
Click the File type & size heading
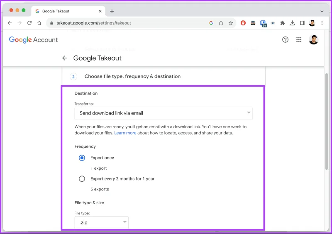pyautogui.click(x=89, y=202)
